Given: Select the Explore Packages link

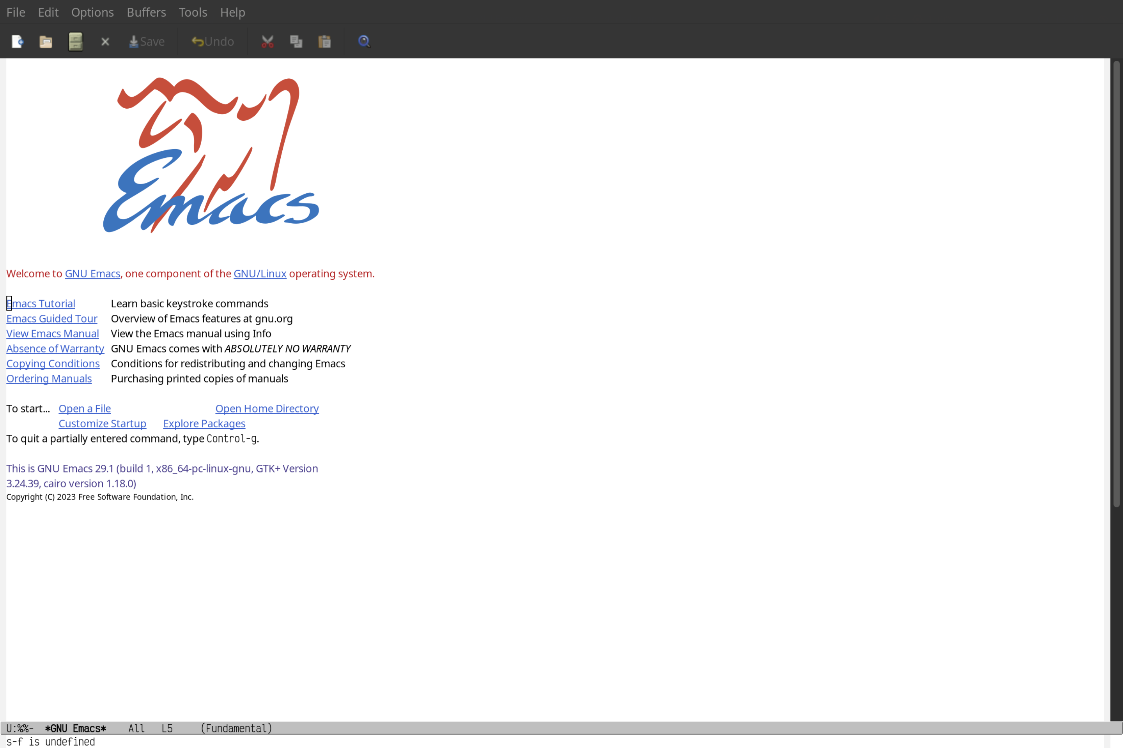Looking at the screenshot, I should click(204, 423).
